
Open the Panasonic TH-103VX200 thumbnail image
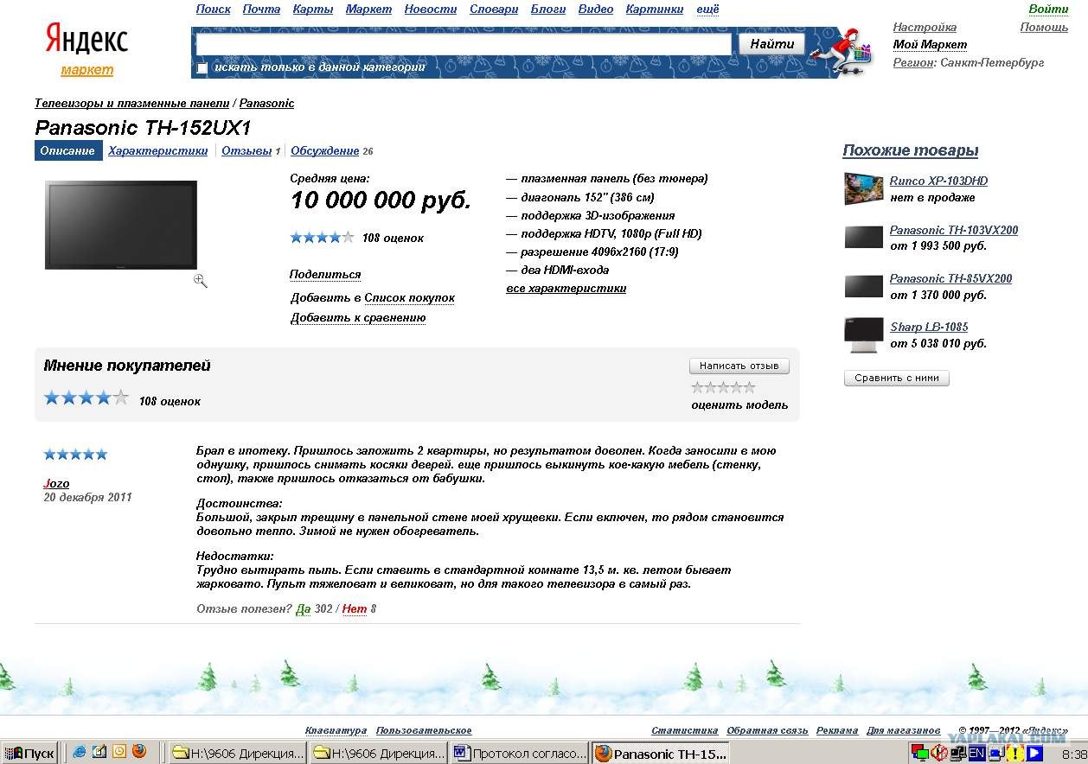[x=863, y=237]
